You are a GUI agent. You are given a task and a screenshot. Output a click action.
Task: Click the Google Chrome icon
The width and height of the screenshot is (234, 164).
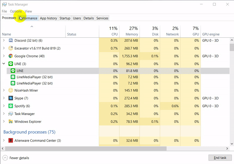11,56
